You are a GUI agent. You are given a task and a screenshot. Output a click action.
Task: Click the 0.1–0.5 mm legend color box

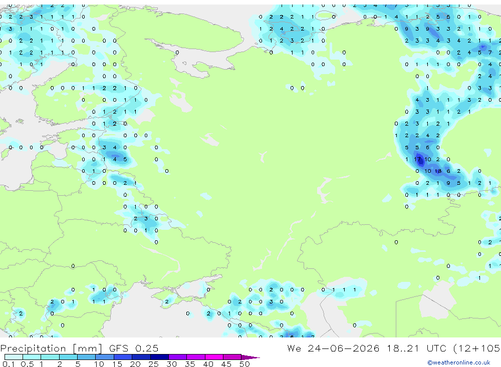(x=14, y=357)
